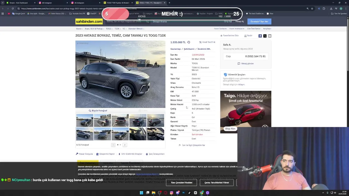Share listing via X icon
349x196 pixels.
click(265, 36)
